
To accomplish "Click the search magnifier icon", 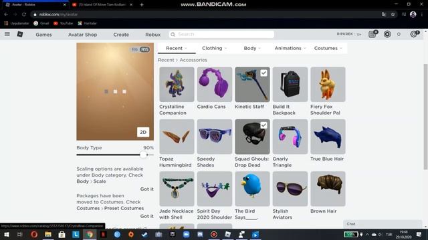I will coord(173,34).
